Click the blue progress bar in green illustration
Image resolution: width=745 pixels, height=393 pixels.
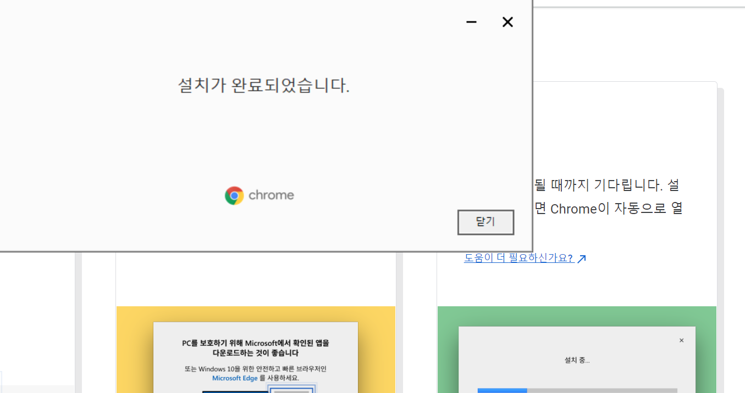pos(502,390)
